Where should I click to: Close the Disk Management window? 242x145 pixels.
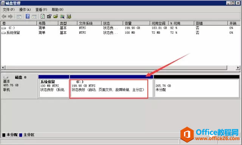[238, 3]
